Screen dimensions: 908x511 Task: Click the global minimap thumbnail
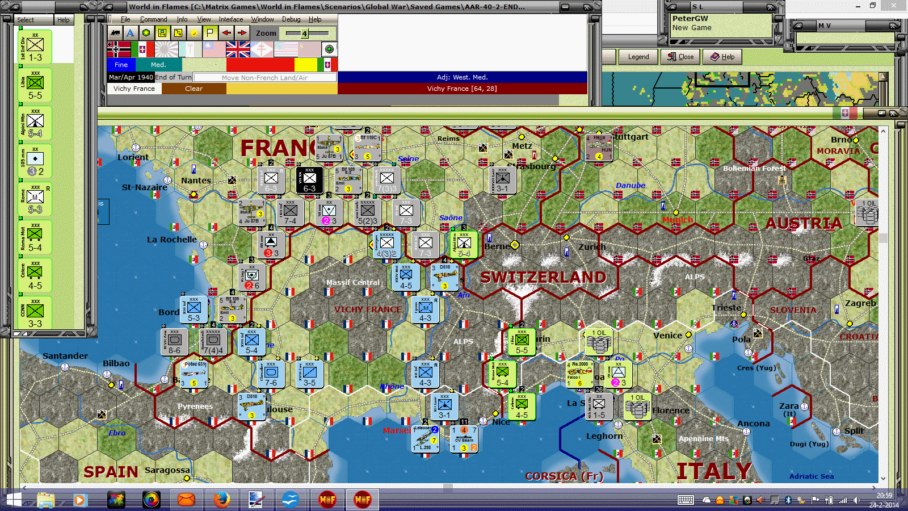point(739,89)
